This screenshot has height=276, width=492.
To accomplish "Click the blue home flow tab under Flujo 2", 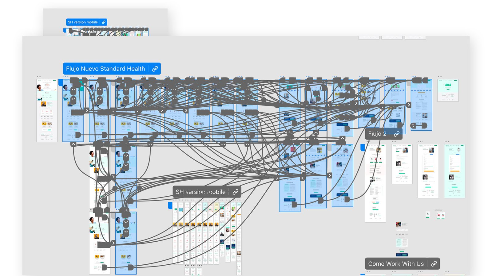I will (x=363, y=148).
